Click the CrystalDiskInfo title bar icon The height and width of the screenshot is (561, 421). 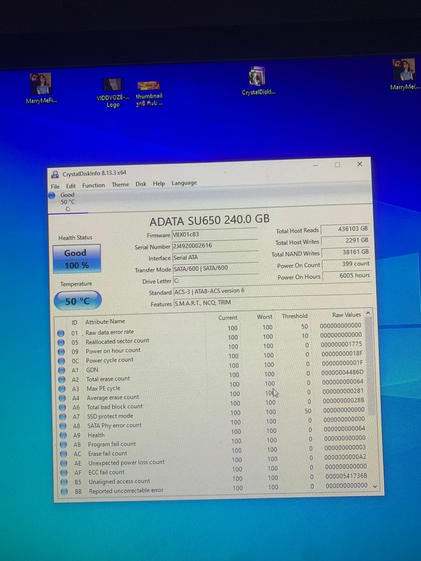click(55, 174)
